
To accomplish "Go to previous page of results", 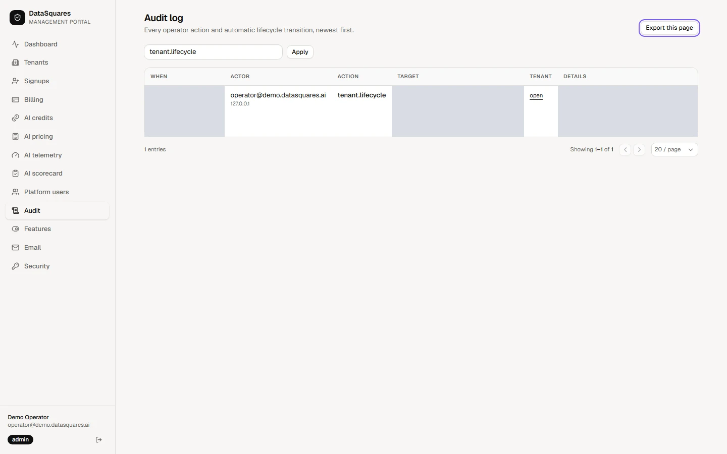I will (x=625, y=150).
